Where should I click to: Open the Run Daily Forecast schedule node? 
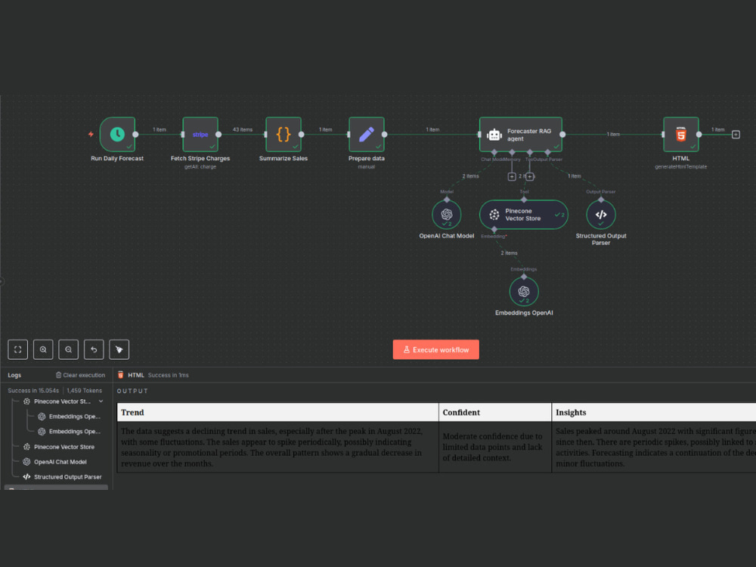(117, 134)
